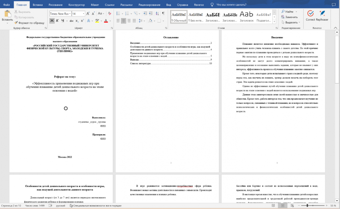Image resolution: width=340 pixels, height=209 pixels.
Task: Open the font size 14 dropdown
Action: coord(84,14)
